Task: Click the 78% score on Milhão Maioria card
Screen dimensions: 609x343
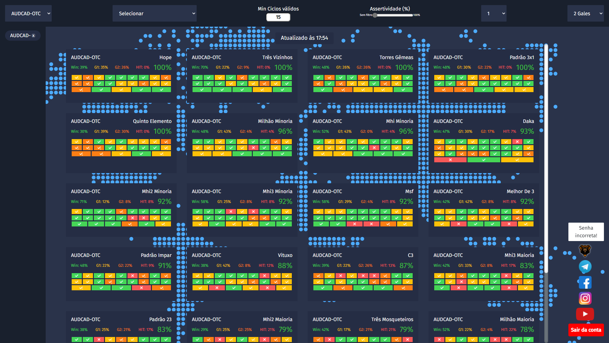Action: pyautogui.click(x=527, y=329)
